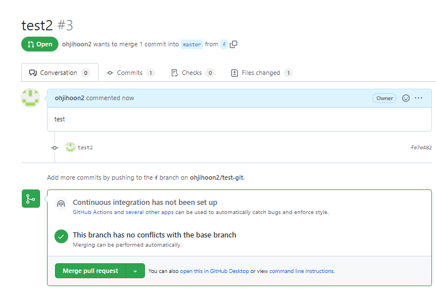
Task: Copy the head branch name icon
Action: (x=234, y=44)
